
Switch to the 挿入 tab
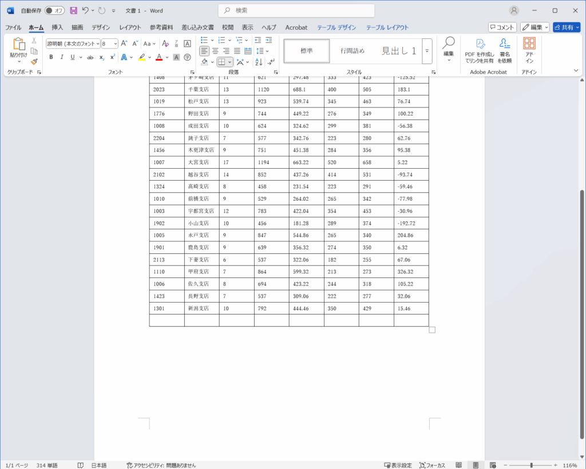57,27
